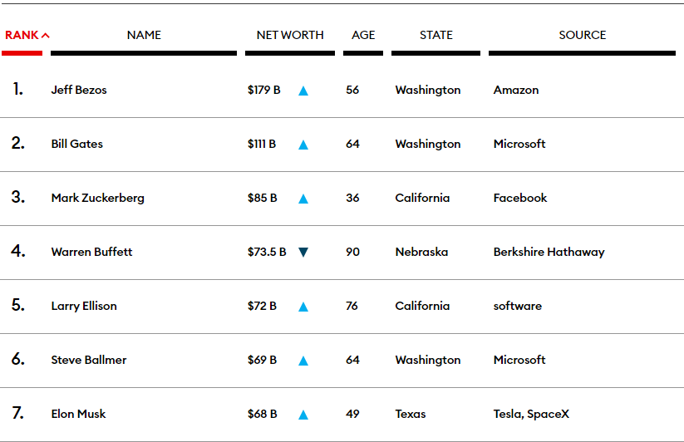Click the STATE column header
Image resolution: width=684 pixels, height=442 pixels.
click(436, 35)
